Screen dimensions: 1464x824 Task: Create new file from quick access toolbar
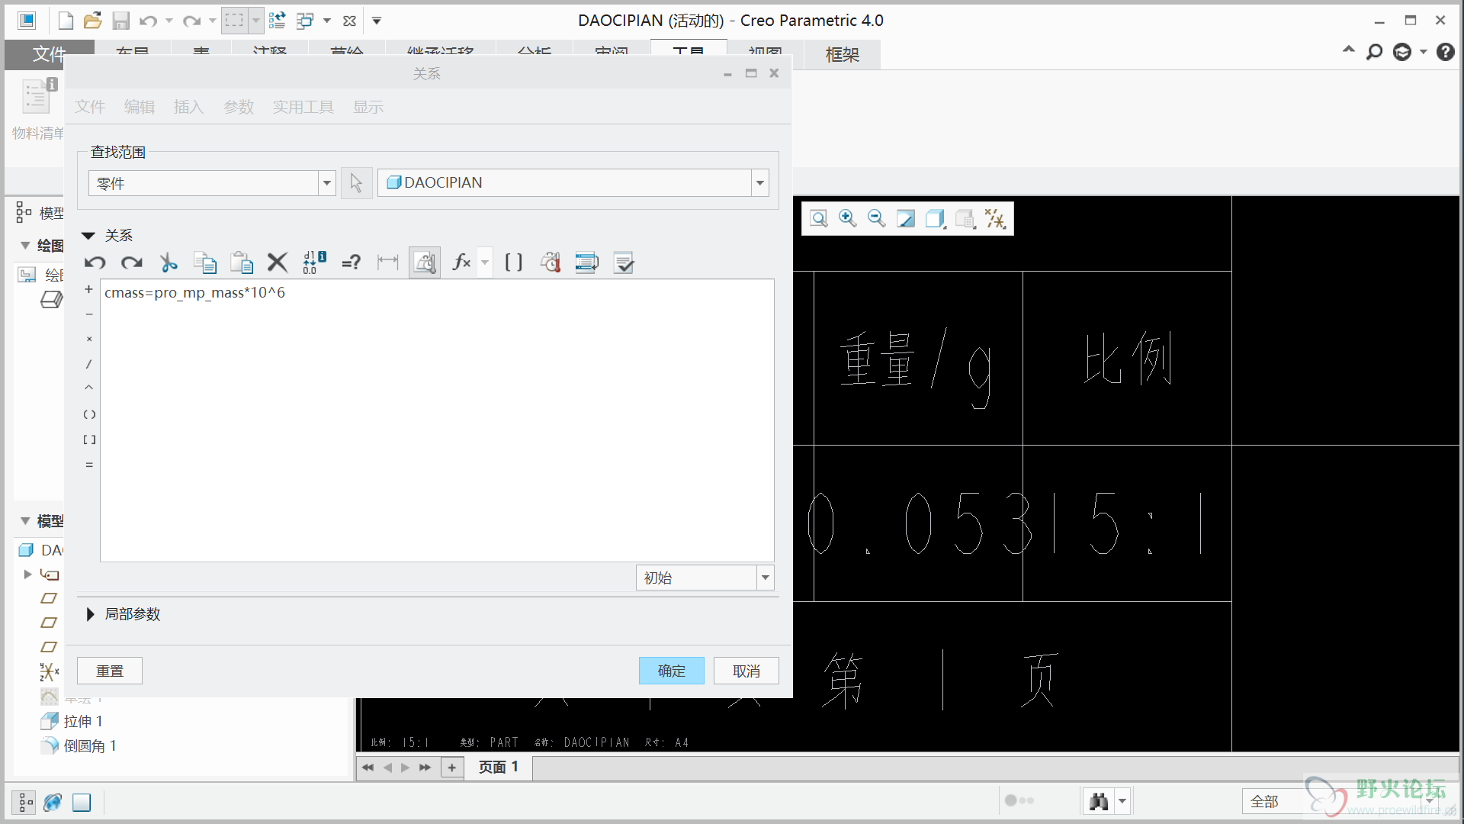[66, 21]
